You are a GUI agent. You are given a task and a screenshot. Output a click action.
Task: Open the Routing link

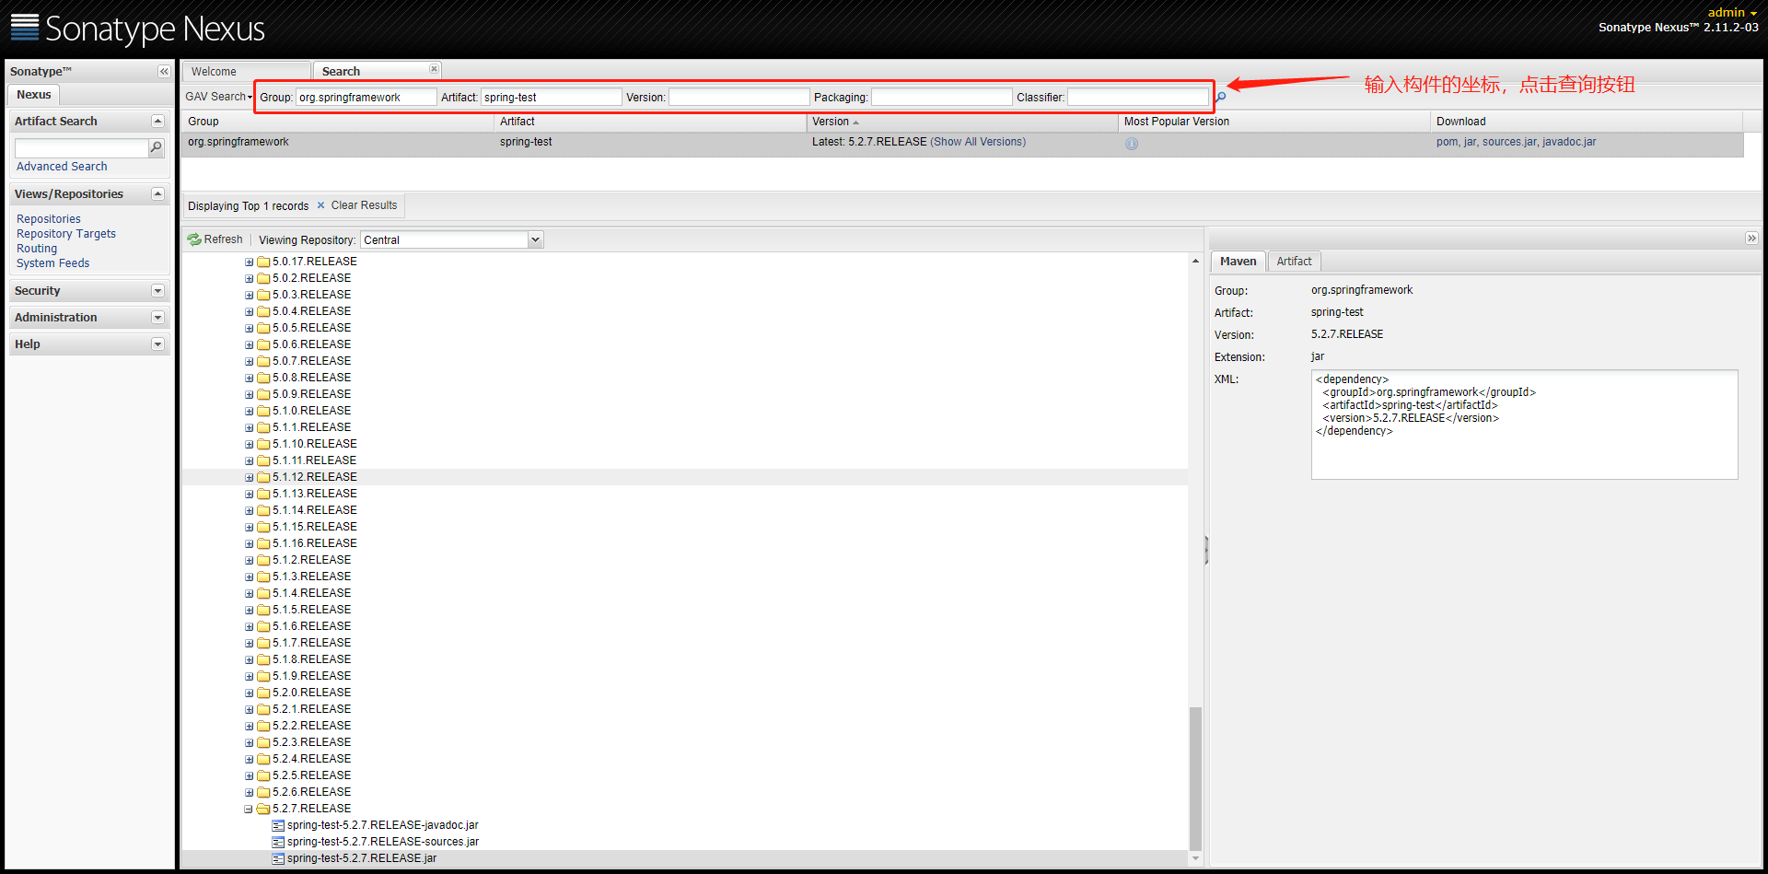(x=37, y=249)
